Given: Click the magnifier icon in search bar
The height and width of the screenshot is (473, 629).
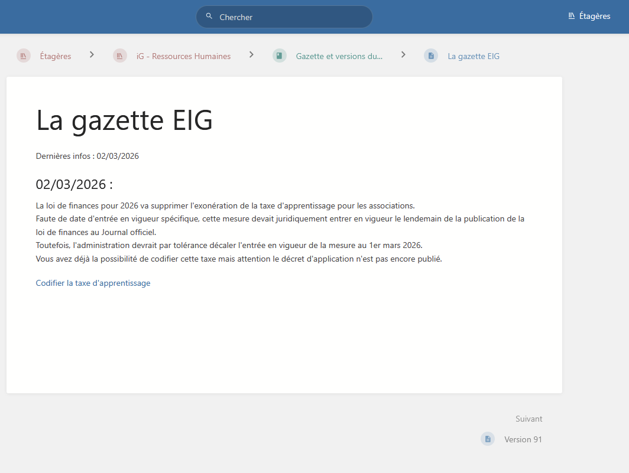Looking at the screenshot, I should point(209,17).
